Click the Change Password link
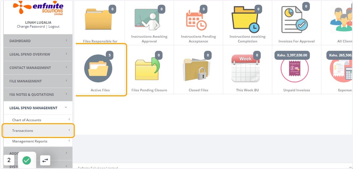This screenshot has height=169, width=353. tap(31, 27)
